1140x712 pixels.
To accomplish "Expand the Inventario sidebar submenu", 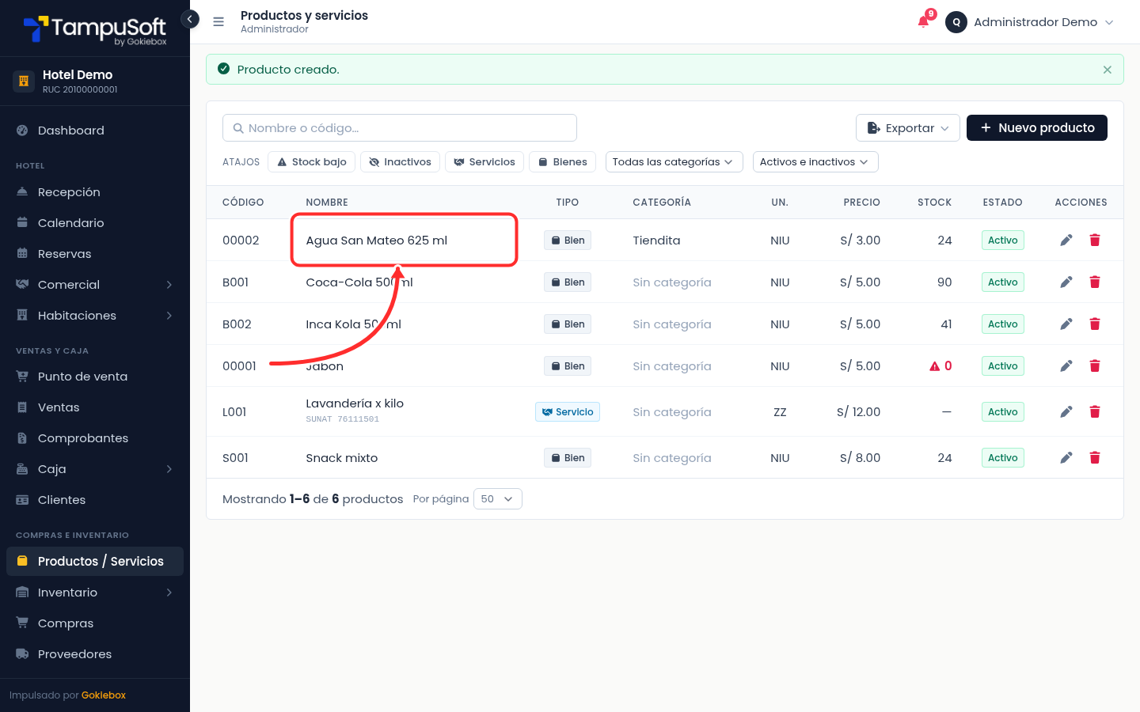I will click(x=95, y=593).
